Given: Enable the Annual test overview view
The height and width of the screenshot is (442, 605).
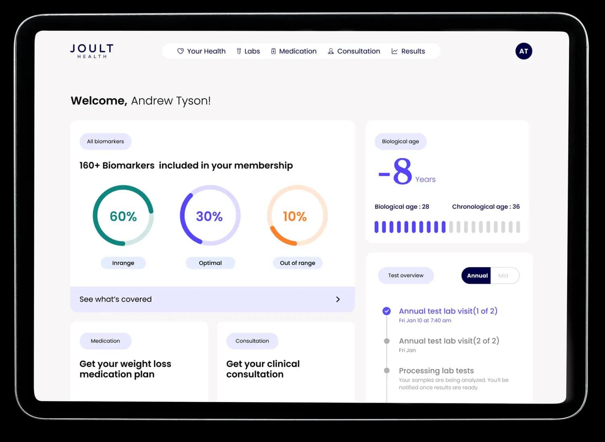Looking at the screenshot, I should coord(476,276).
